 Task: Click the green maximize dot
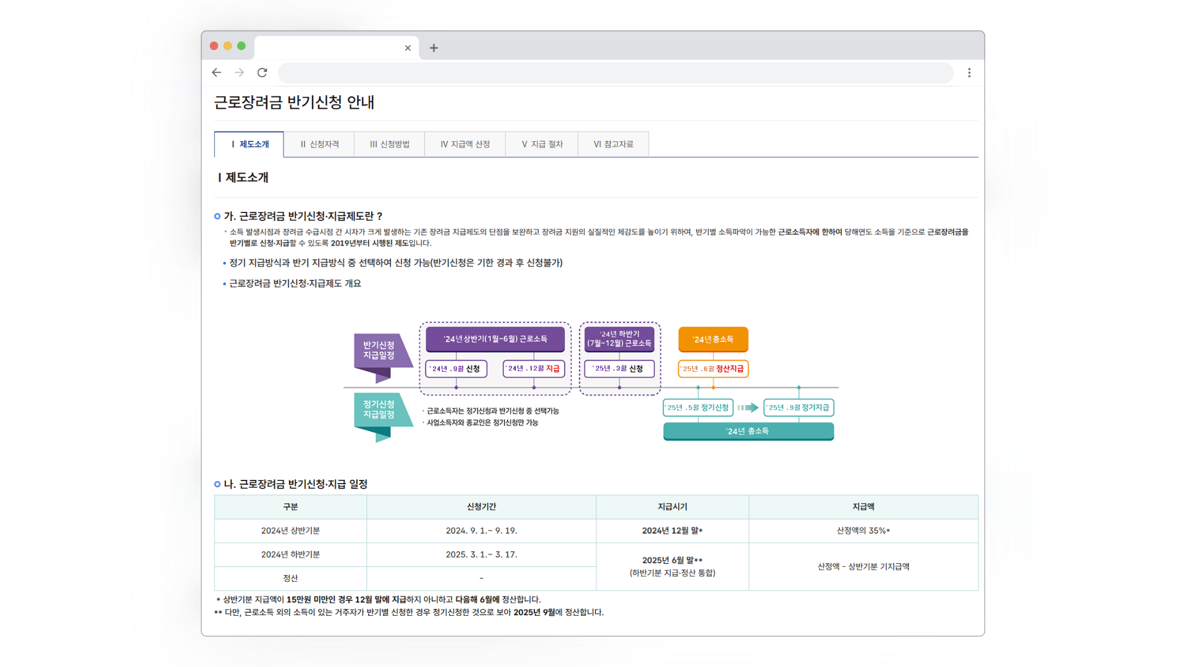tap(242, 46)
